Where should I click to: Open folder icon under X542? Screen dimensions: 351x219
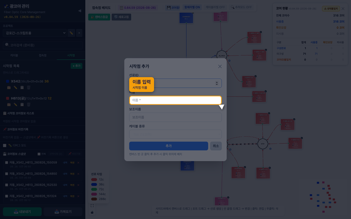9,87
